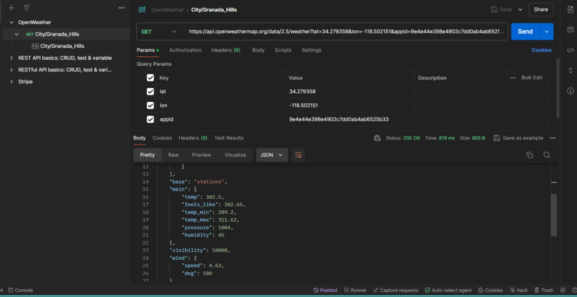Click the Save as example disk icon

click(496, 138)
